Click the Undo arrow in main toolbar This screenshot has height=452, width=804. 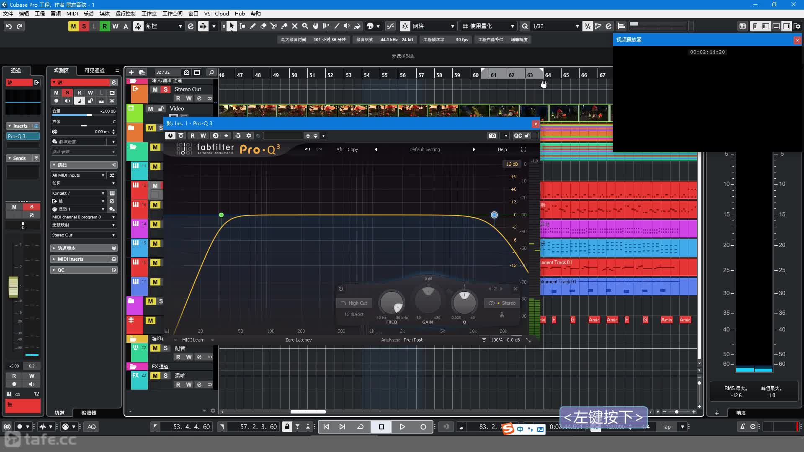click(9, 26)
